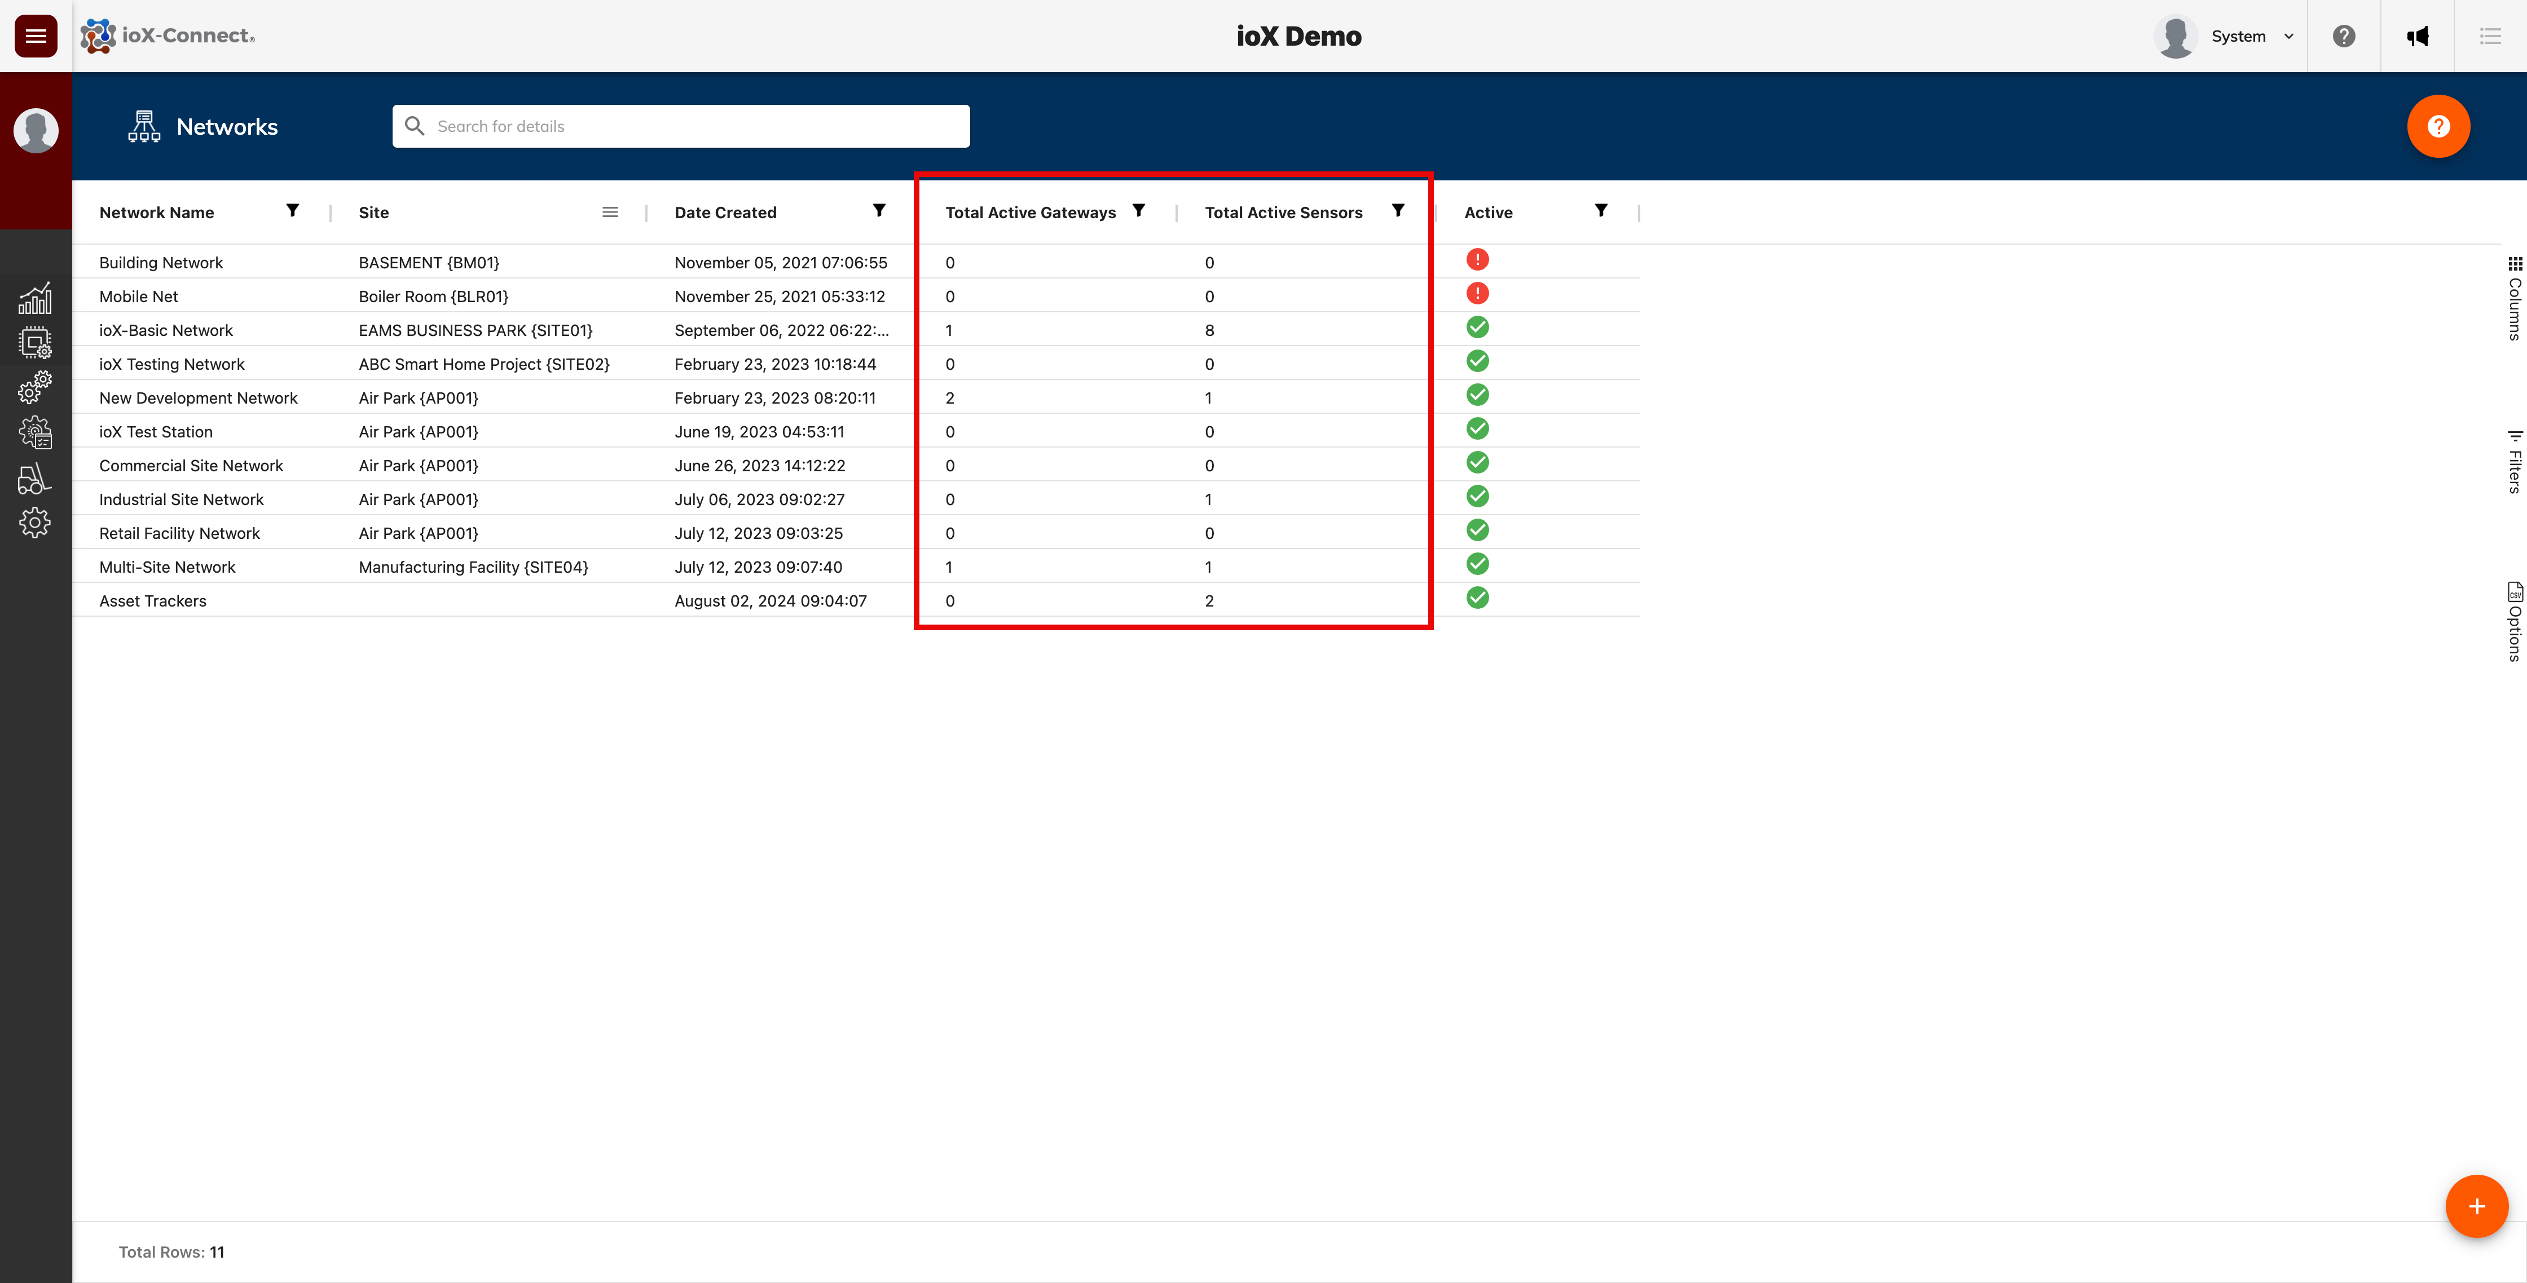
Task: Click the analytics chart sidebar icon
Action: pos(36,298)
